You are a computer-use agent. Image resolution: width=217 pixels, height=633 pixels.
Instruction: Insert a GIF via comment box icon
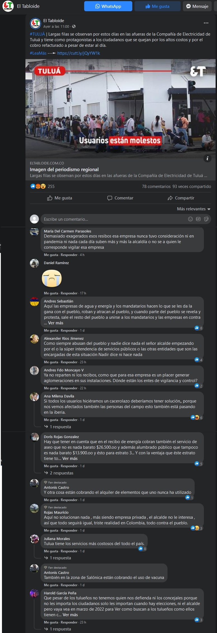198,219
